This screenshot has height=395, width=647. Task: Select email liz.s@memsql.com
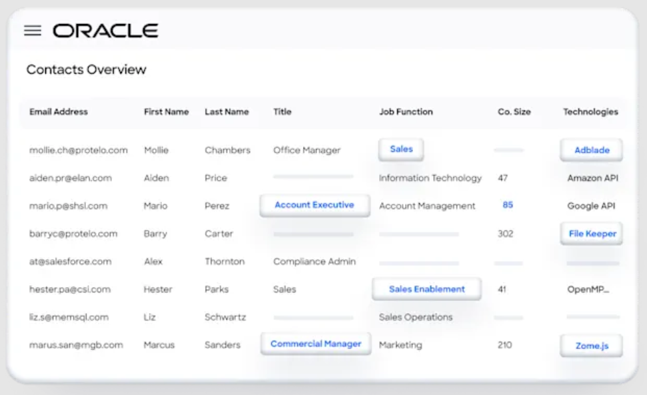(x=69, y=317)
